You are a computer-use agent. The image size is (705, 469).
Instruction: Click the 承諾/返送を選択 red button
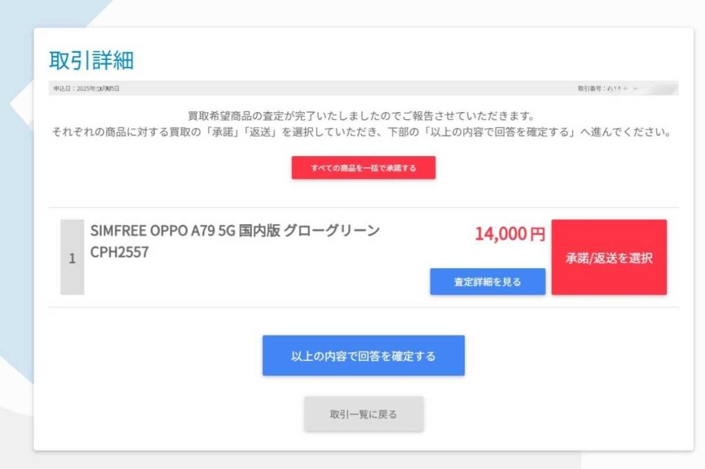point(609,257)
